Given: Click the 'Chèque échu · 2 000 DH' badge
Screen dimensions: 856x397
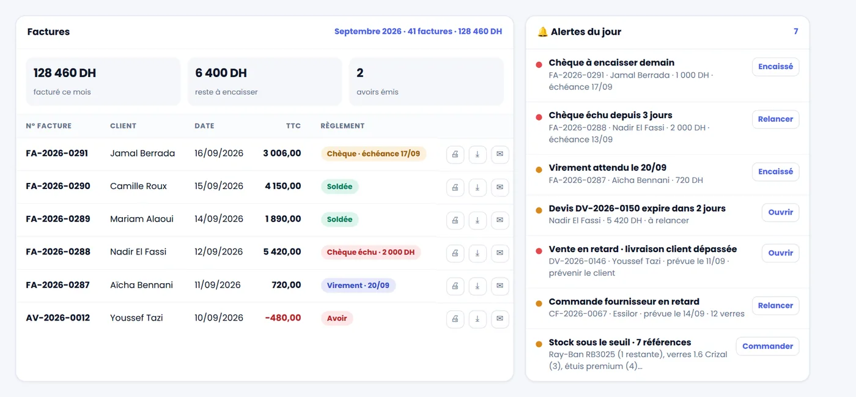Looking at the screenshot, I should click(x=371, y=252).
